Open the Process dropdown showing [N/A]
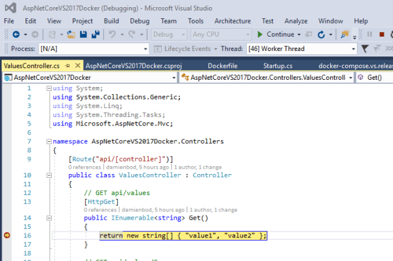Image resolution: width=393 pixels, height=261 pixels. tap(94, 48)
